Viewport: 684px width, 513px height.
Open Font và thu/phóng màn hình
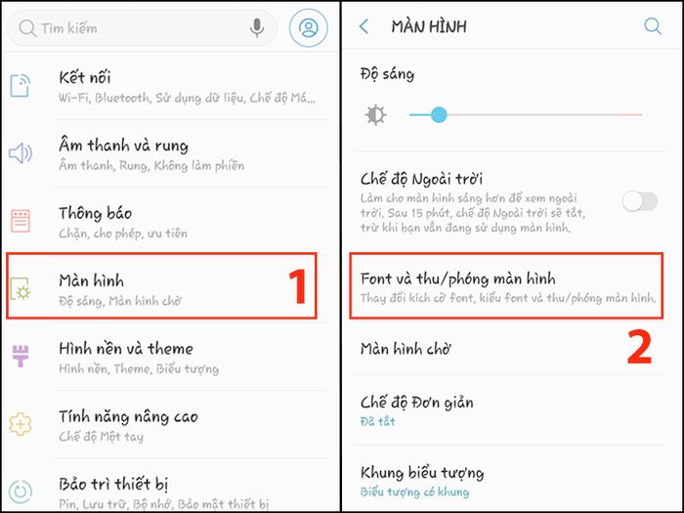point(506,285)
